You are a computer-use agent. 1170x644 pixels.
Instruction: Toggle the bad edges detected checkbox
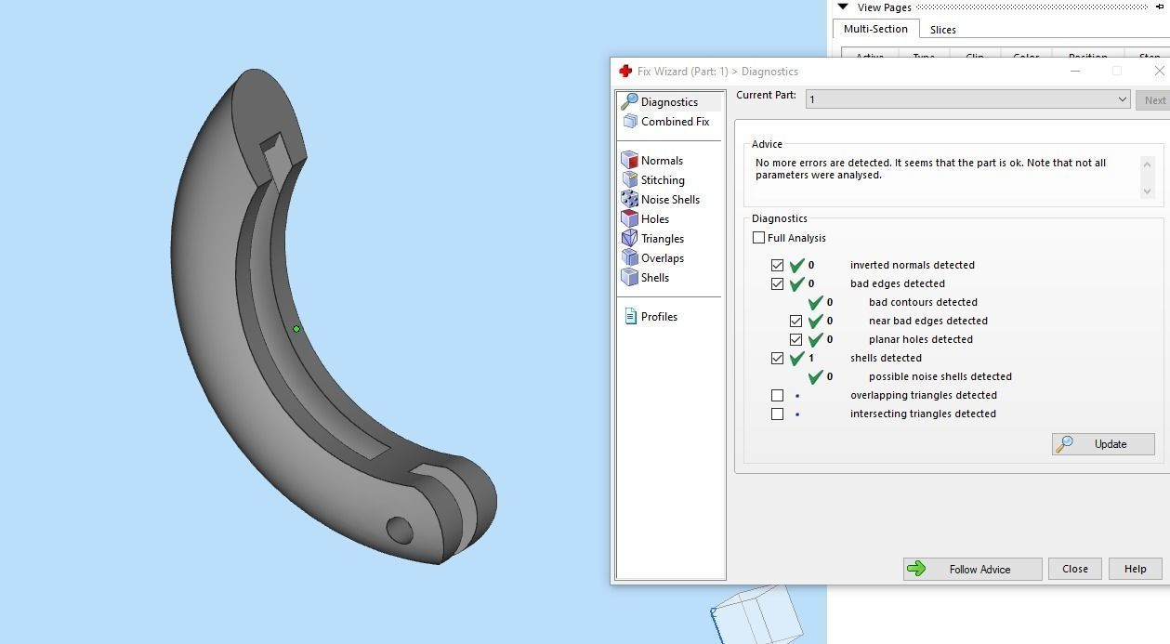click(x=777, y=283)
